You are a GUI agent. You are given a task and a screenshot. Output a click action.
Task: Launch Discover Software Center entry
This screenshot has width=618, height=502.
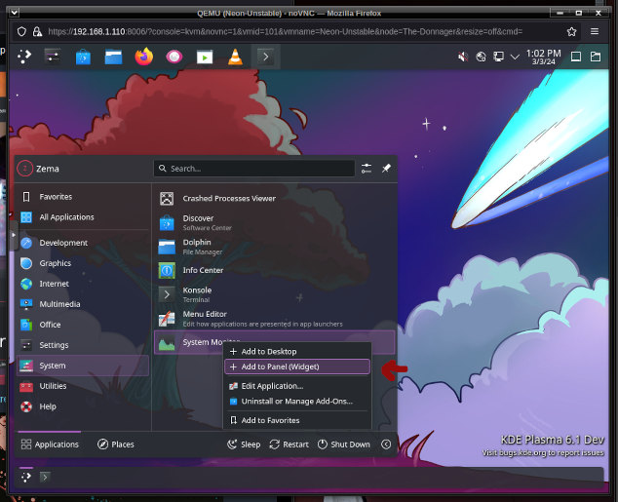[x=274, y=222]
